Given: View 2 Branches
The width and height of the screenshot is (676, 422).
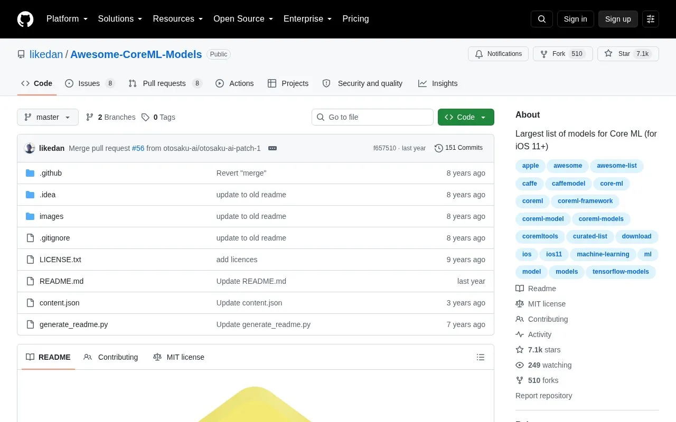Looking at the screenshot, I should click(110, 117).
